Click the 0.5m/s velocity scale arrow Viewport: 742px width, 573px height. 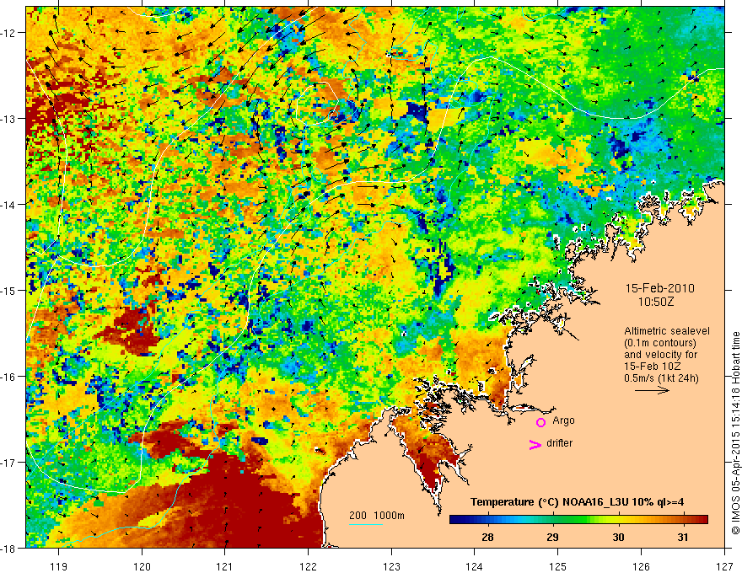(652, 390)
